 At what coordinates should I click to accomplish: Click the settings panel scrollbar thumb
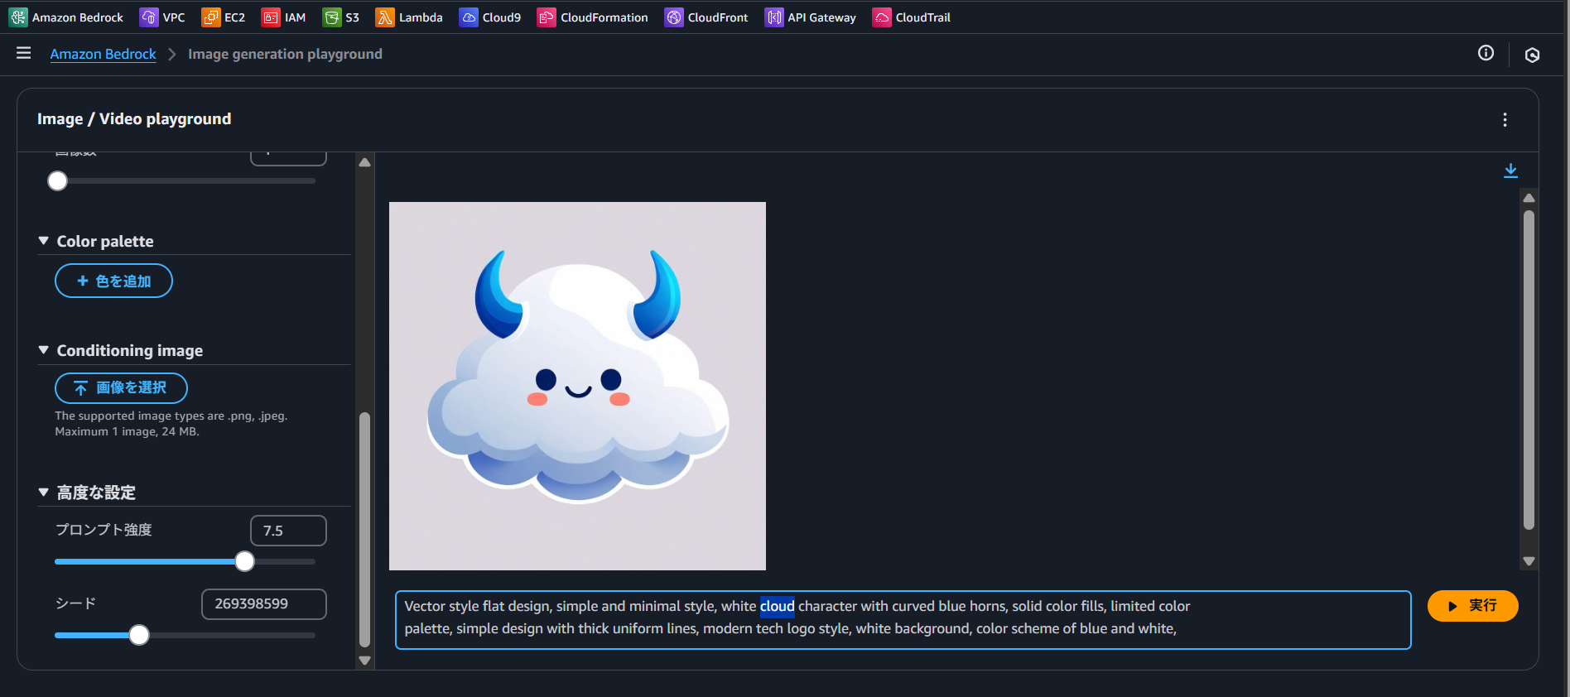(364, 530)
